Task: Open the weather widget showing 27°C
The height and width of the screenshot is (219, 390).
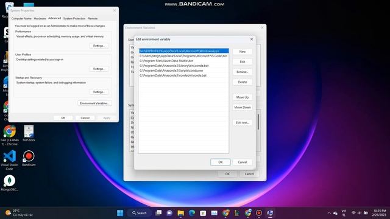Action: (x=19, y=213)
